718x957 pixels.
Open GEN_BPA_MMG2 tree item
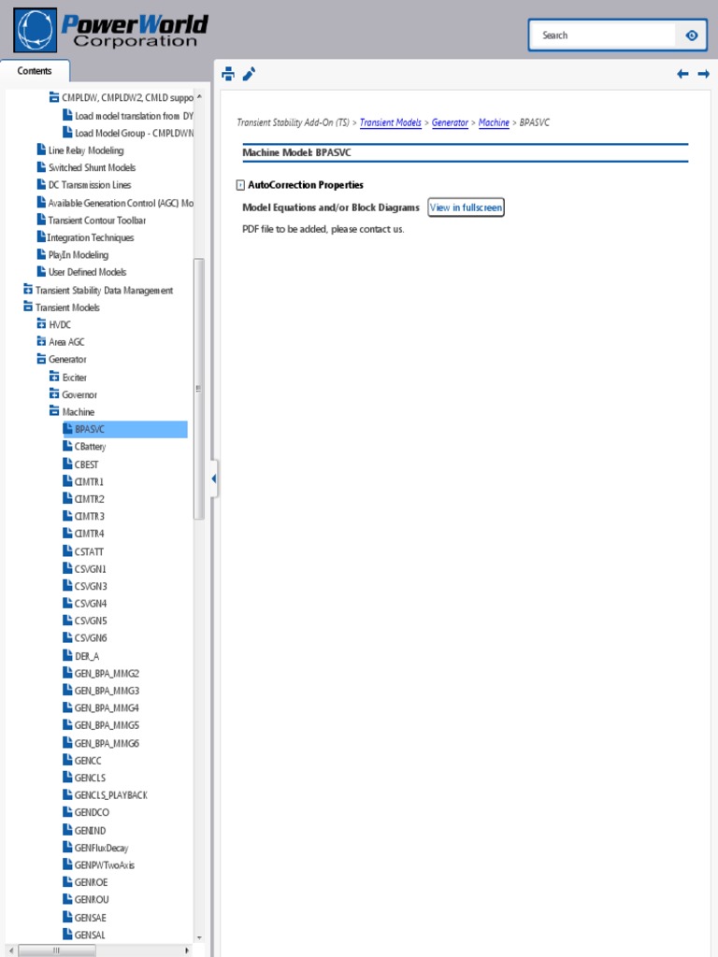pos(107,673)
